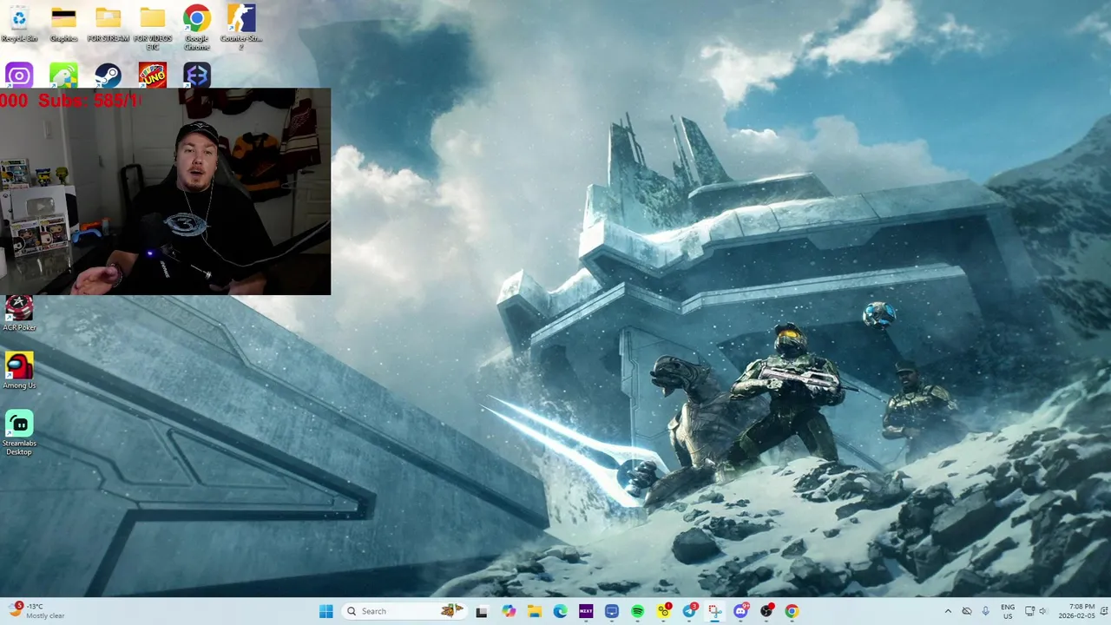This screenshot has width=1111, height=625.
Task: Select the Recycle Bin desktop icon
Action: tap(19, 23)
